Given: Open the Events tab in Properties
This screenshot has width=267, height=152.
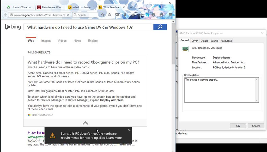Looking at the screenshot, I should click(x=214, y=41).
